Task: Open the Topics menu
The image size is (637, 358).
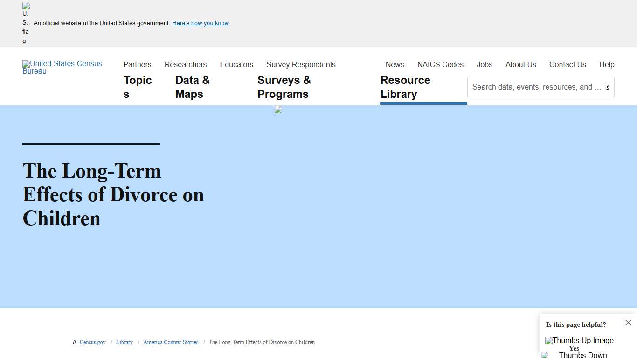Action: (138, 87)
